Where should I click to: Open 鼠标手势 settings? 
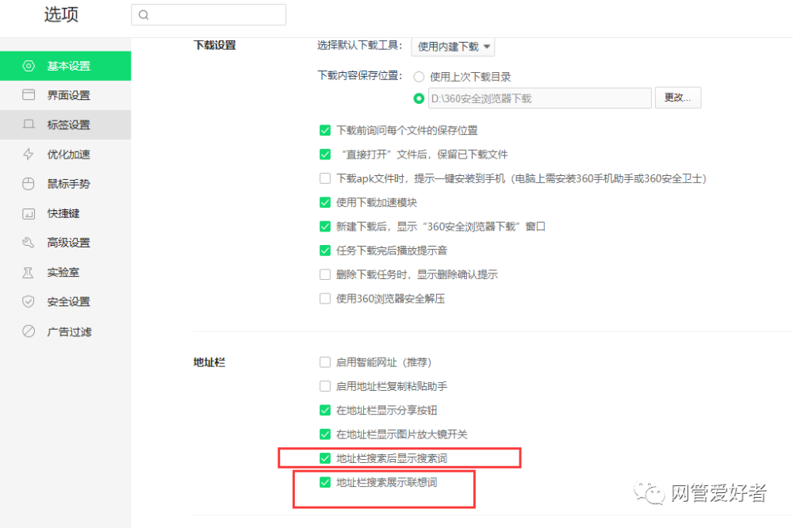pos(65,184)
